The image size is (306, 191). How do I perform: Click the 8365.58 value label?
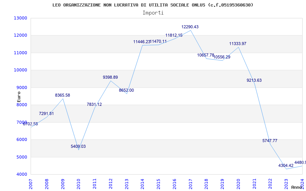click(x=62, y=95)
